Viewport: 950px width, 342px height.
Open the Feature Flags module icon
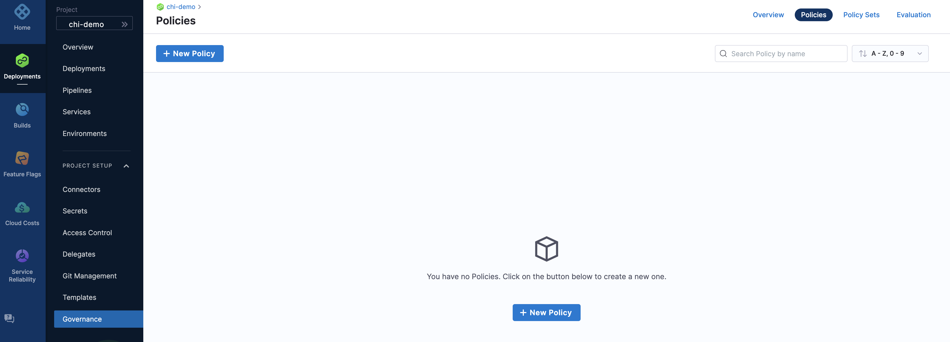pos(22,159)
